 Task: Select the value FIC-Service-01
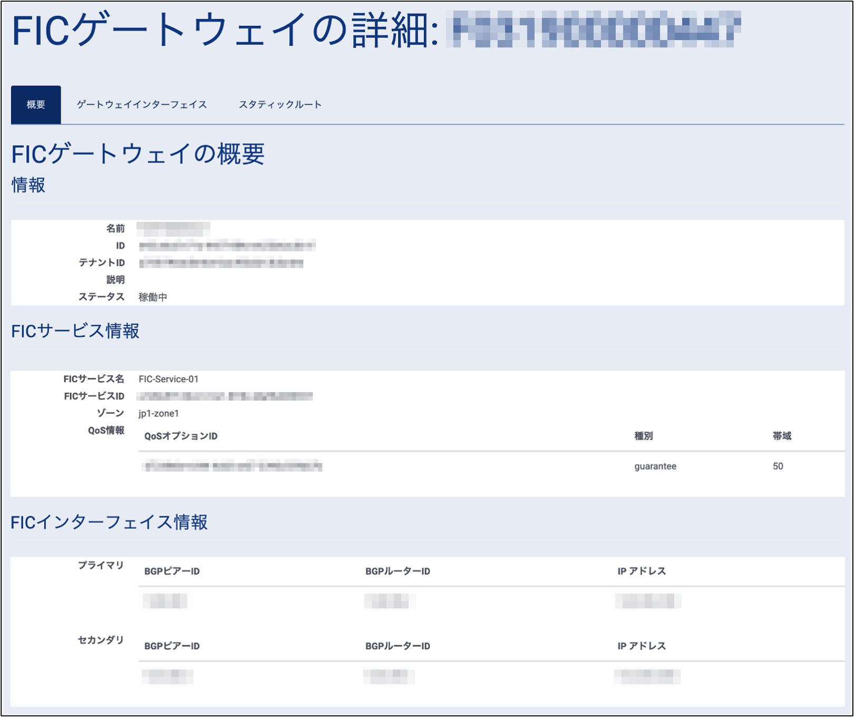pyautogui.click(x=169, y=379)
